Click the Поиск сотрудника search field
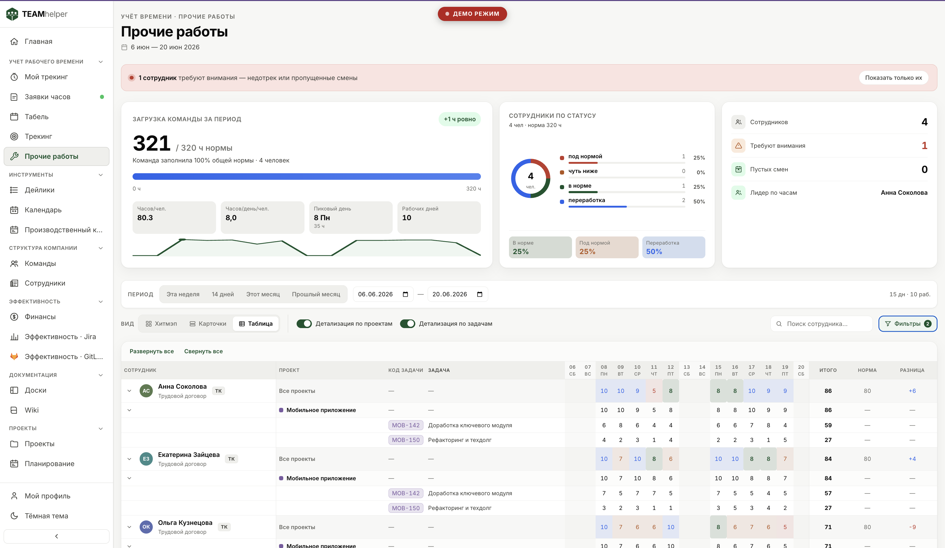The height and width of the screenshot is (548, 945). [821, 324]
